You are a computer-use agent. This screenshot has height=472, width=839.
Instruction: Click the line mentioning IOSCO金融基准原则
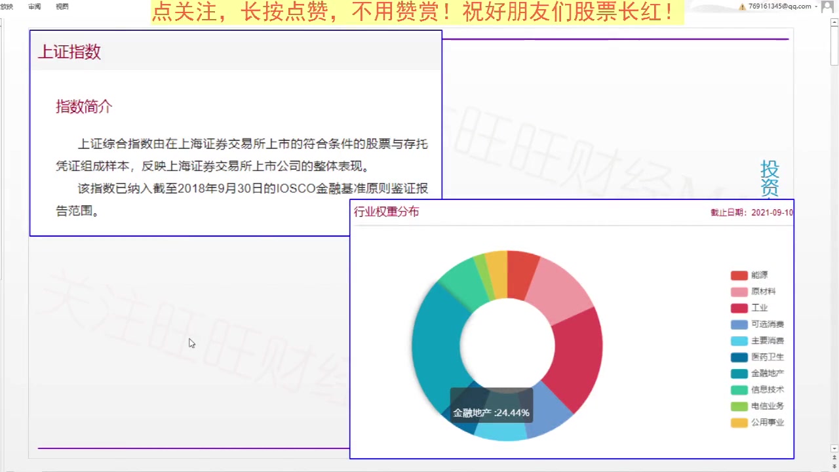253,189
